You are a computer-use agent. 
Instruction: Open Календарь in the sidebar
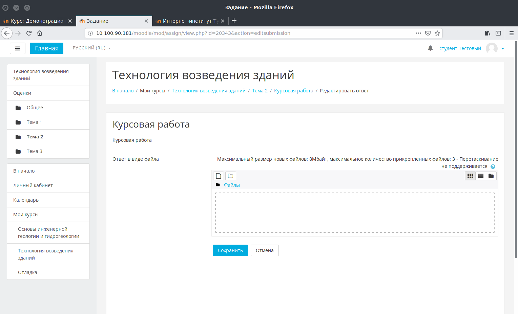point(48,200)
